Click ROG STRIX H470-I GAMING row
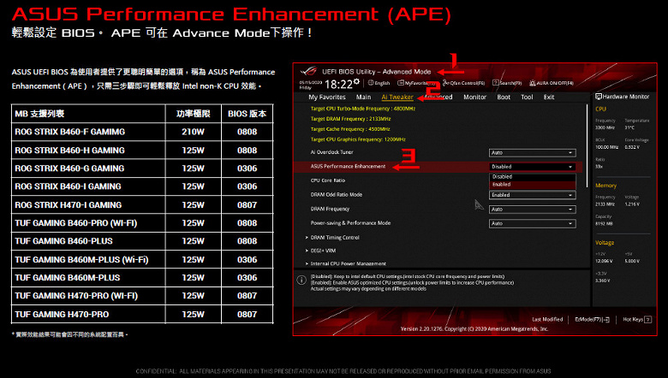Screen dimensions: 668x378 (142, 204)
